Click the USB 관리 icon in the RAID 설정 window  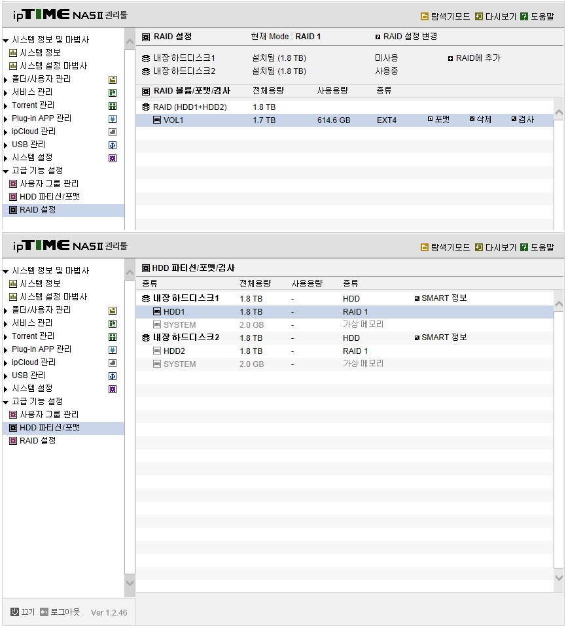pos(113,145)
